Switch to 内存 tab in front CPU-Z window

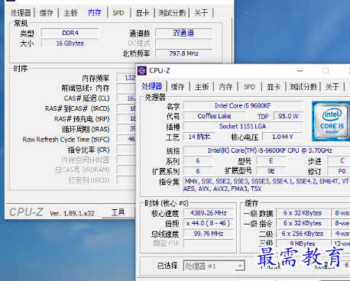point(226,87)
